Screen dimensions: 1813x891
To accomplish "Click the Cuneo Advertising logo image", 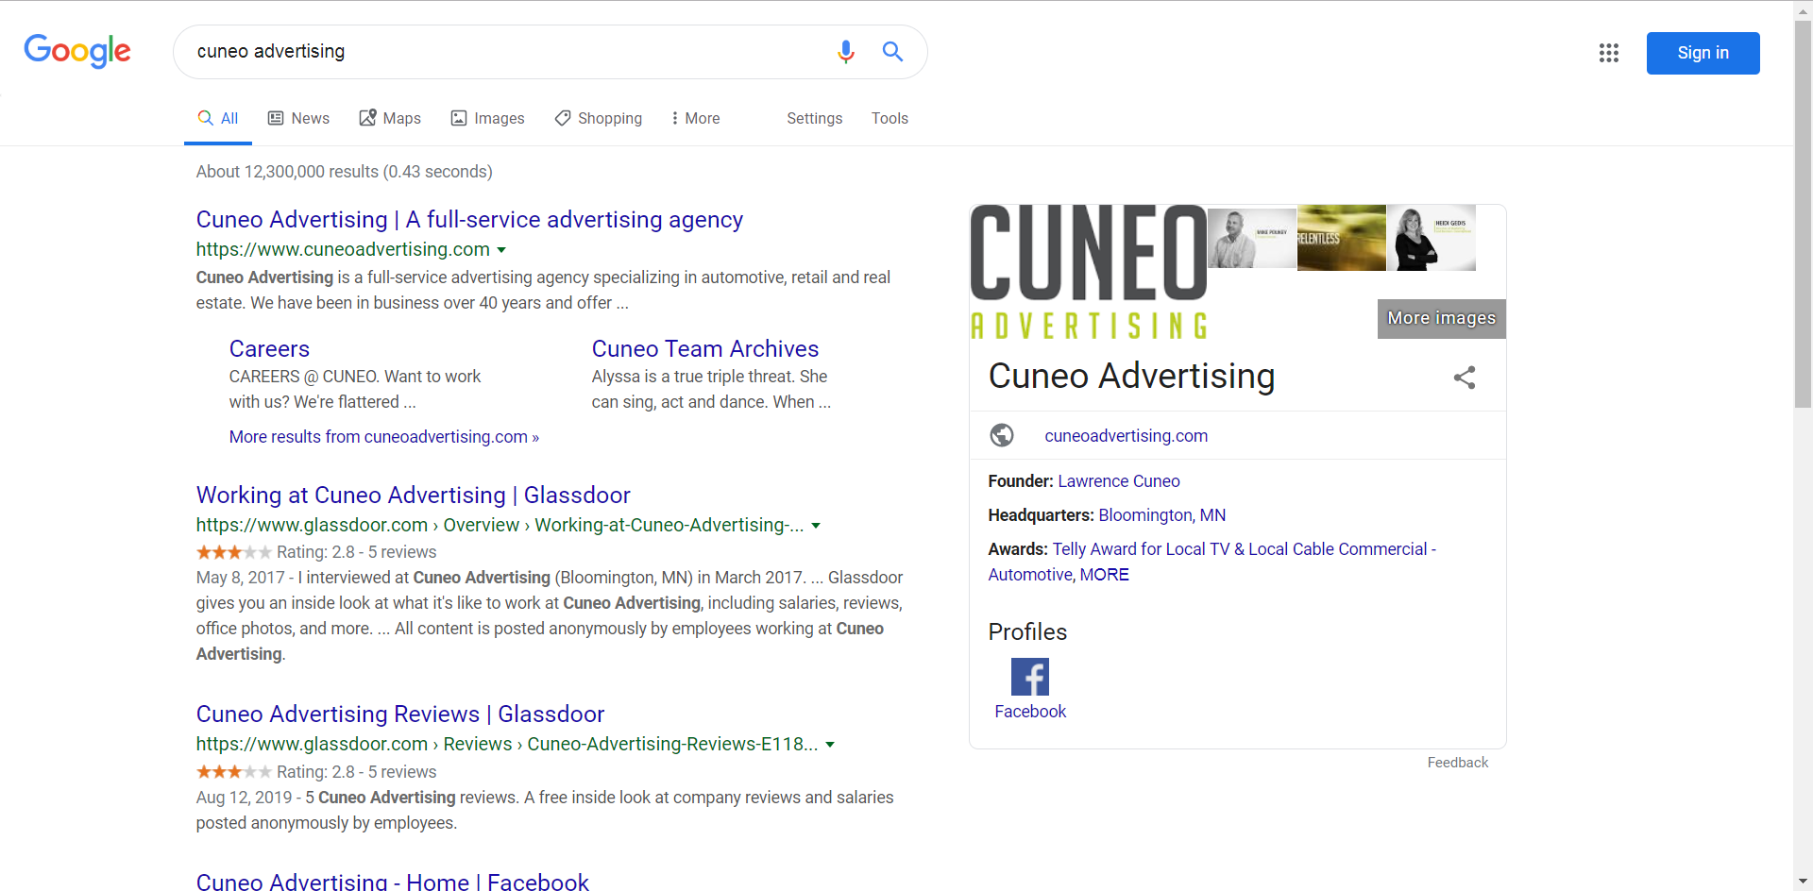I will [1089, 272].
